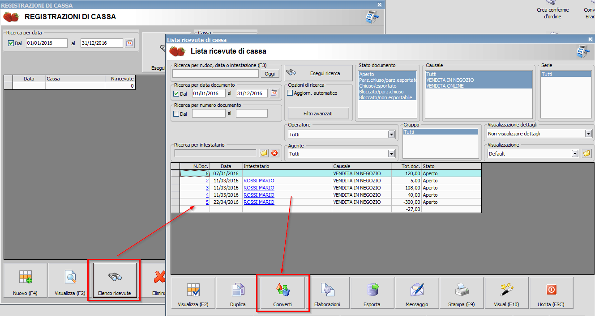The image size is (595, 316).
Task: Select VENDITA ONLINE in Causale list
Action: click(x=479, y=86)
